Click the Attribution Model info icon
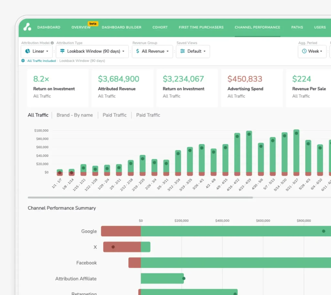 [x=52, y=43]
